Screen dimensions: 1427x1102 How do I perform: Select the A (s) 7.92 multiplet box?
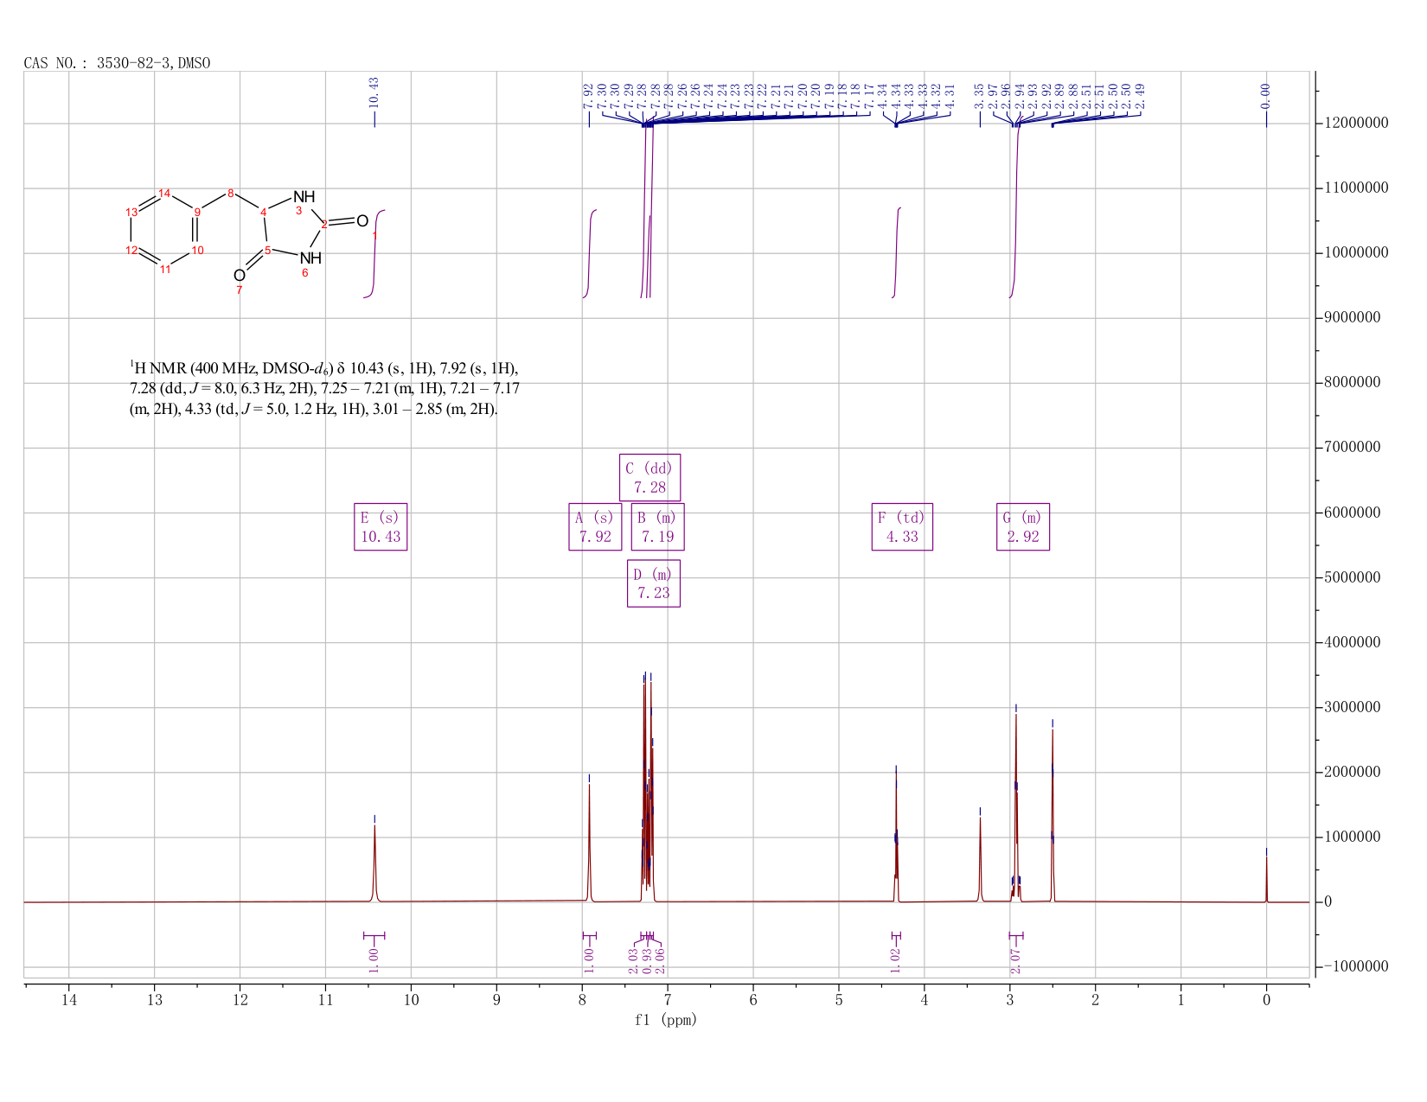(595, 526)
